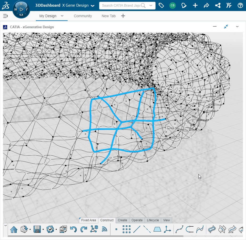Open the tools icon beside help
The image size is (246, 240).
coord(229,5)
